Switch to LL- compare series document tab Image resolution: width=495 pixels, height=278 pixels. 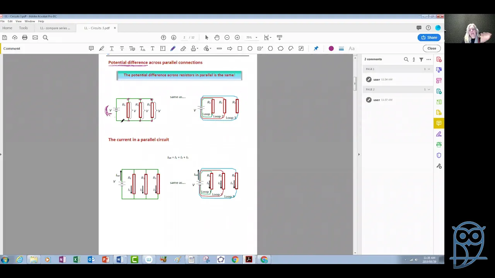pyautogui.click(x=55, y=28)
